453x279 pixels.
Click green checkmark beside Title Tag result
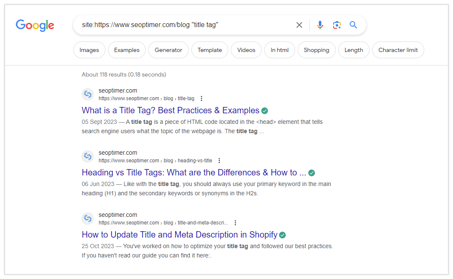tap(265, 111)
